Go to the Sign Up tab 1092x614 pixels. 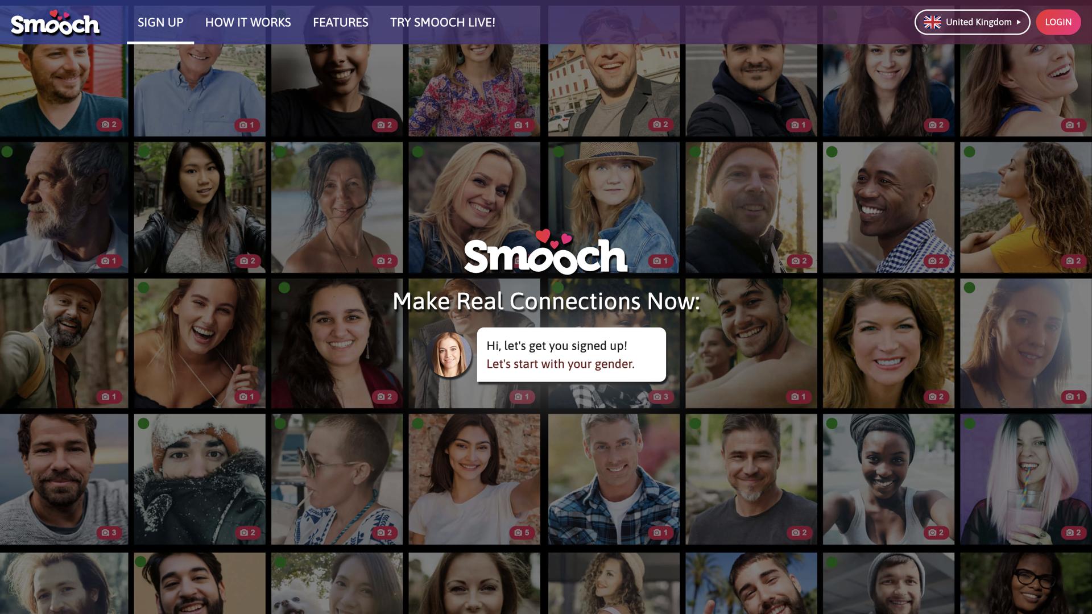tap(160, 22)
